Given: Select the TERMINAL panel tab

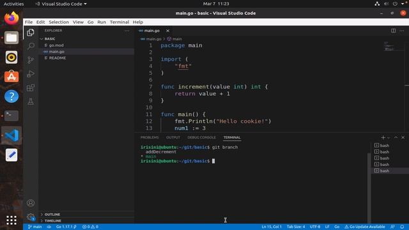Looking at the screenshot, I should coord(231,137).
